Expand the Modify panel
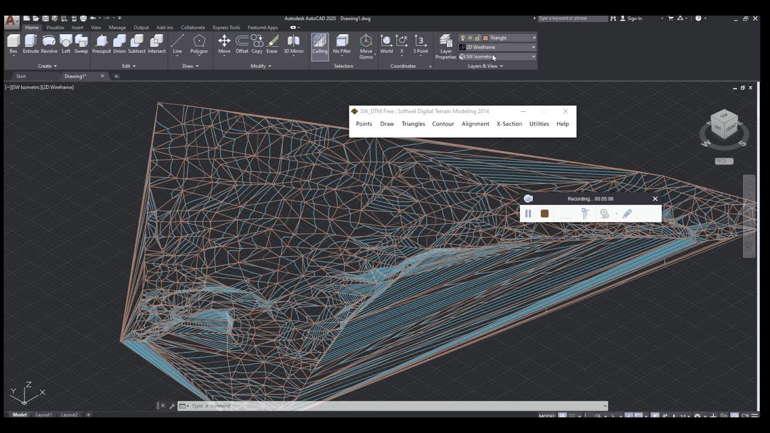This screenshot has width=770, height=433. pos(261,66)
